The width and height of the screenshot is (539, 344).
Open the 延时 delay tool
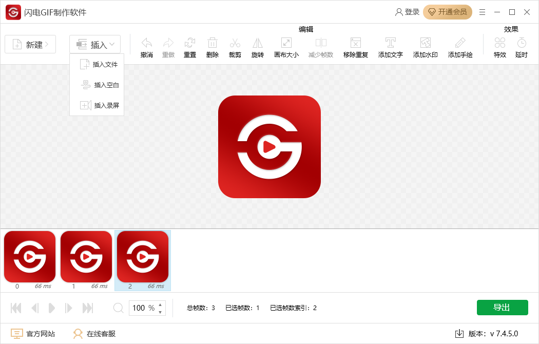522,43
